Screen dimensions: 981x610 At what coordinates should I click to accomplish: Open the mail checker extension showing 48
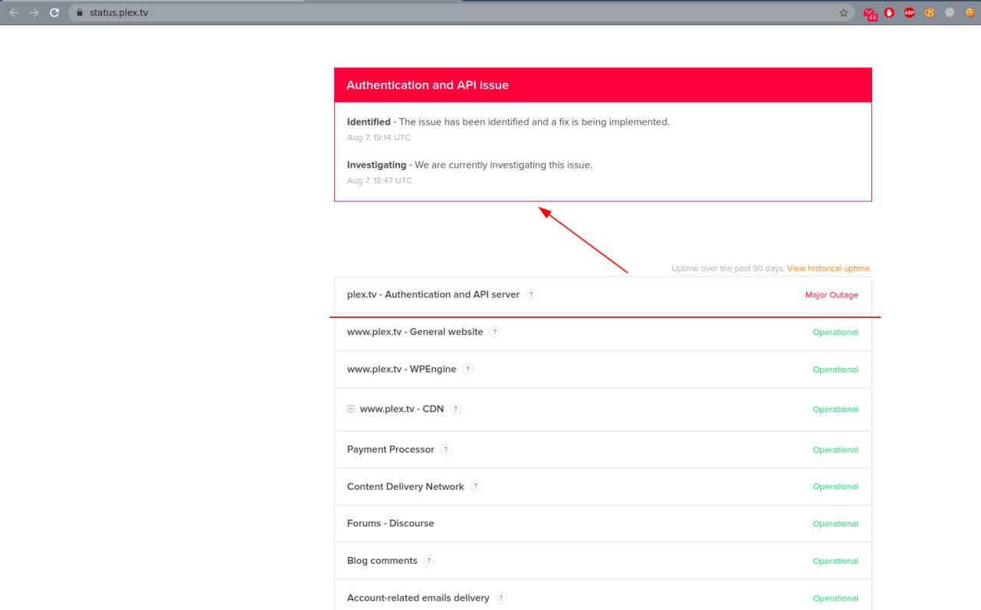(x=870, y=13)
